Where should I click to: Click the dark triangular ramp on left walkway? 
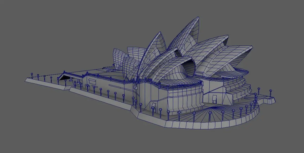pos(64,76)
